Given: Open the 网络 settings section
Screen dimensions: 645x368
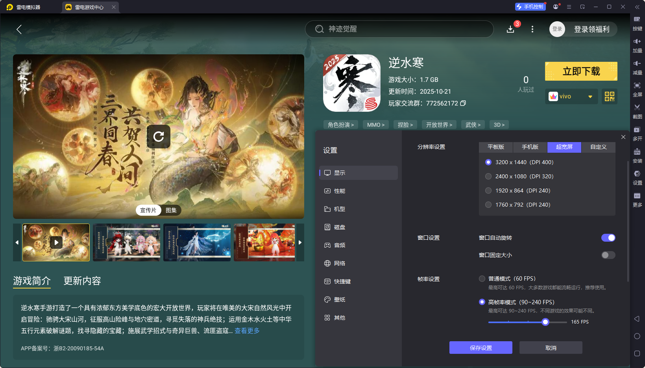Looking at the screenshot, I should [359, 263].
